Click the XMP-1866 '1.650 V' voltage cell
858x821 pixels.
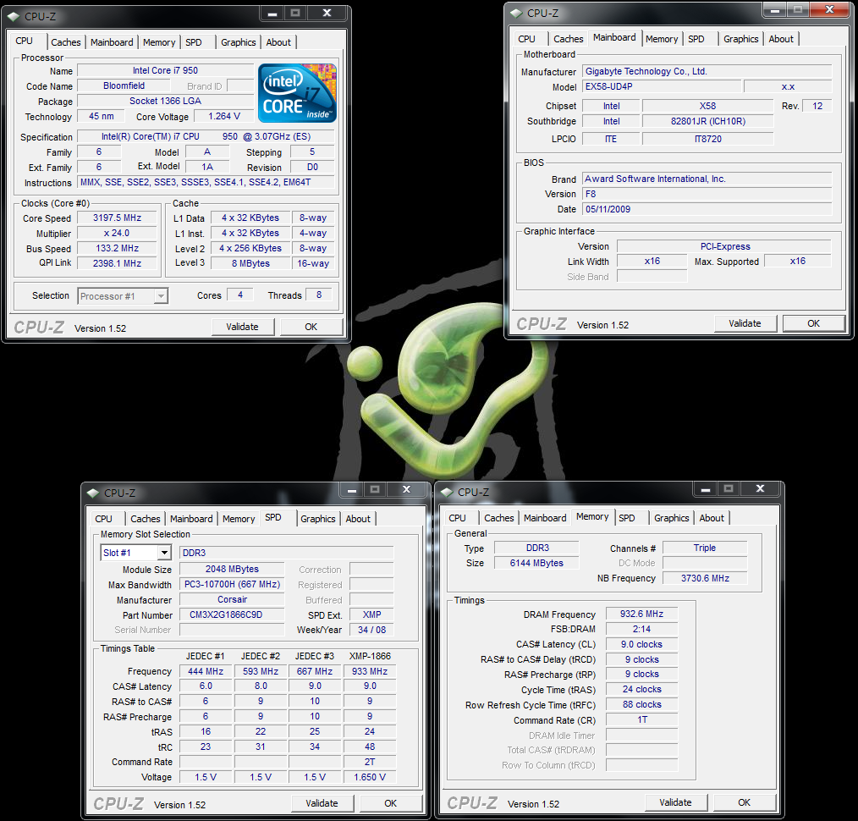(x=370, y=777)
